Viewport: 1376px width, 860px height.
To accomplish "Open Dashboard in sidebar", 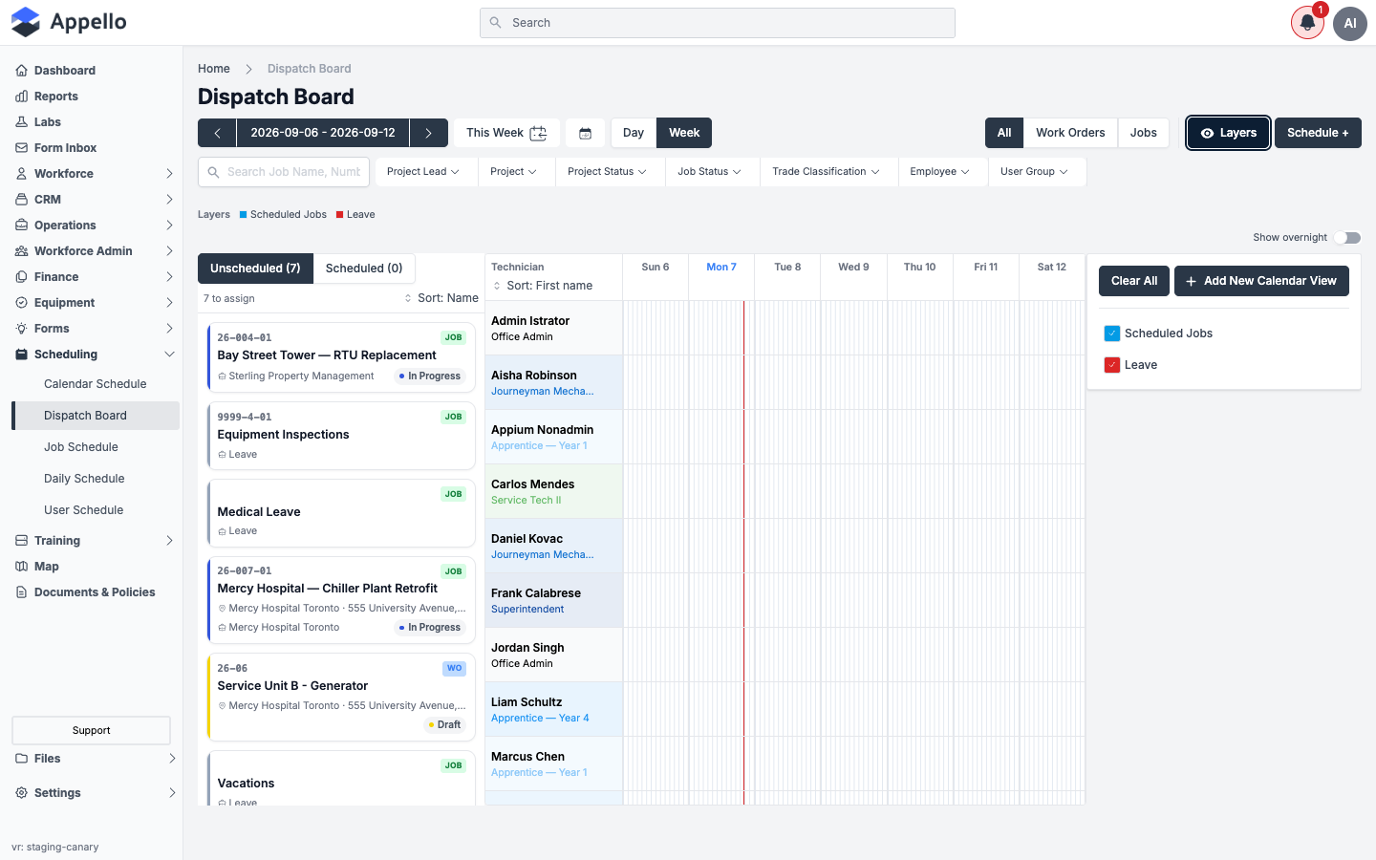I will point(65,71).
